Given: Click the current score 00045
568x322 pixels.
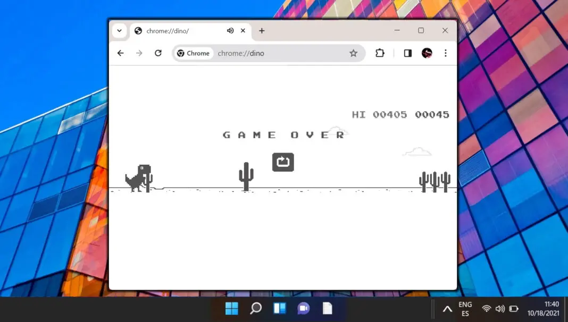Looking at the screenshot, I should pos(432,115).
